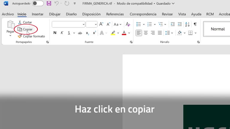Screen dimensions: 230x129
Task: Expand the Pegar options arrow
Action: pos(10,36)
